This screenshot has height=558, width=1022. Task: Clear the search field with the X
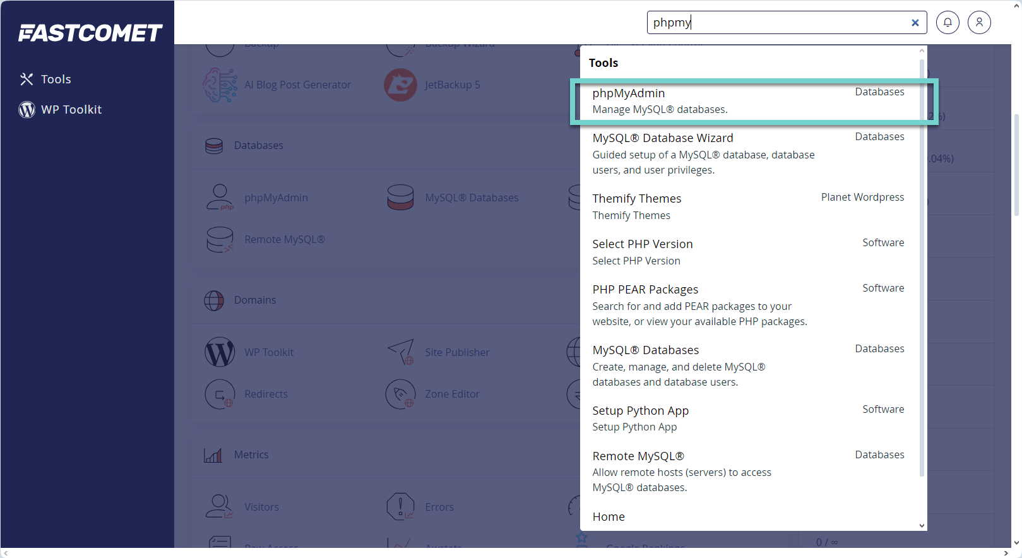(x=915, y=23)
